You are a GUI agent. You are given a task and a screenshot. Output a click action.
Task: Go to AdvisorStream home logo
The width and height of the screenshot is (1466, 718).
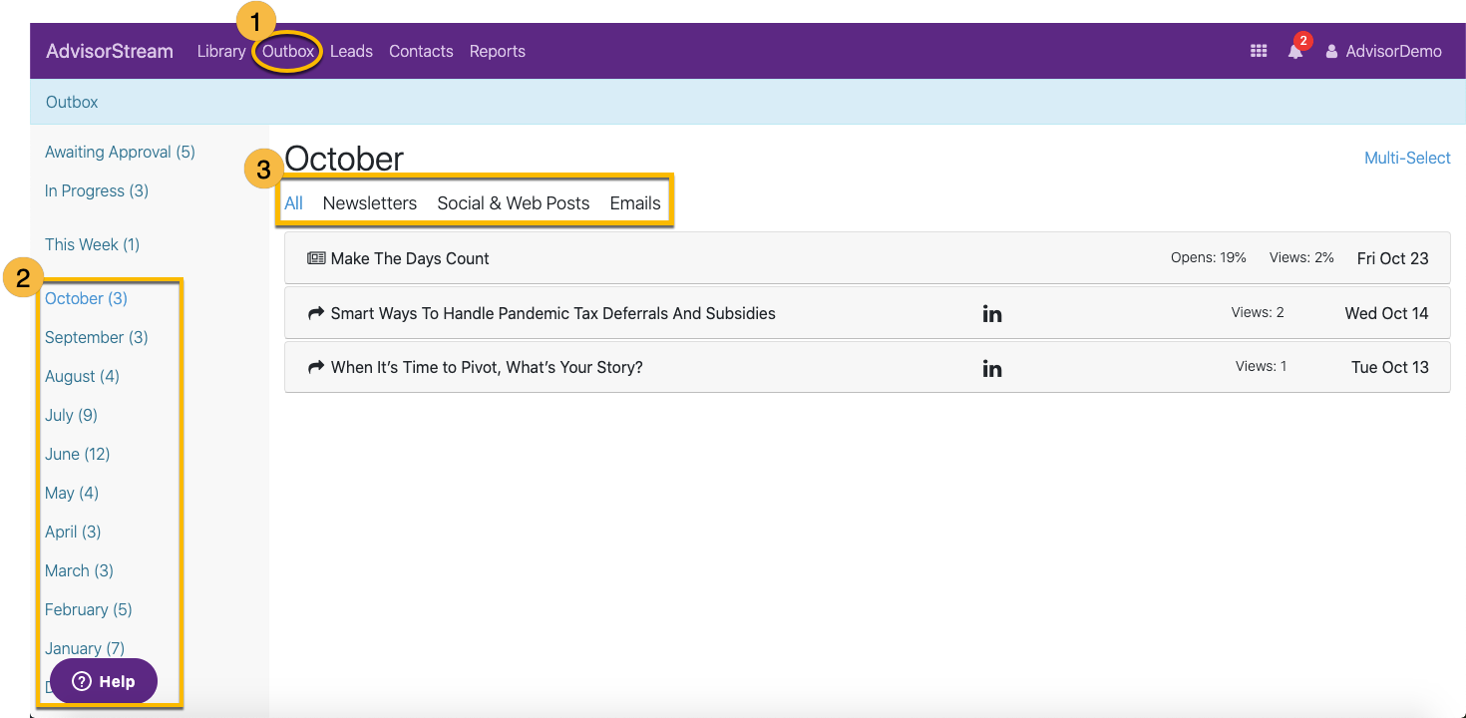110,51
